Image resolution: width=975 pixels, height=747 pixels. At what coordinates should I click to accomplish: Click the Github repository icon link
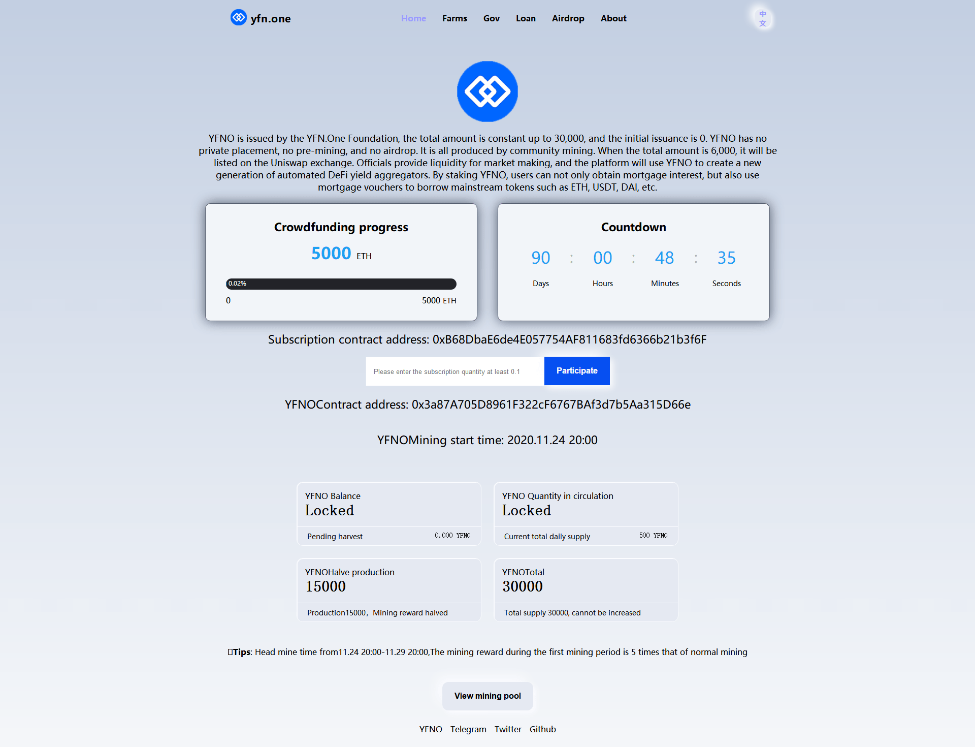pyautogui.click(x=543, y=729)
